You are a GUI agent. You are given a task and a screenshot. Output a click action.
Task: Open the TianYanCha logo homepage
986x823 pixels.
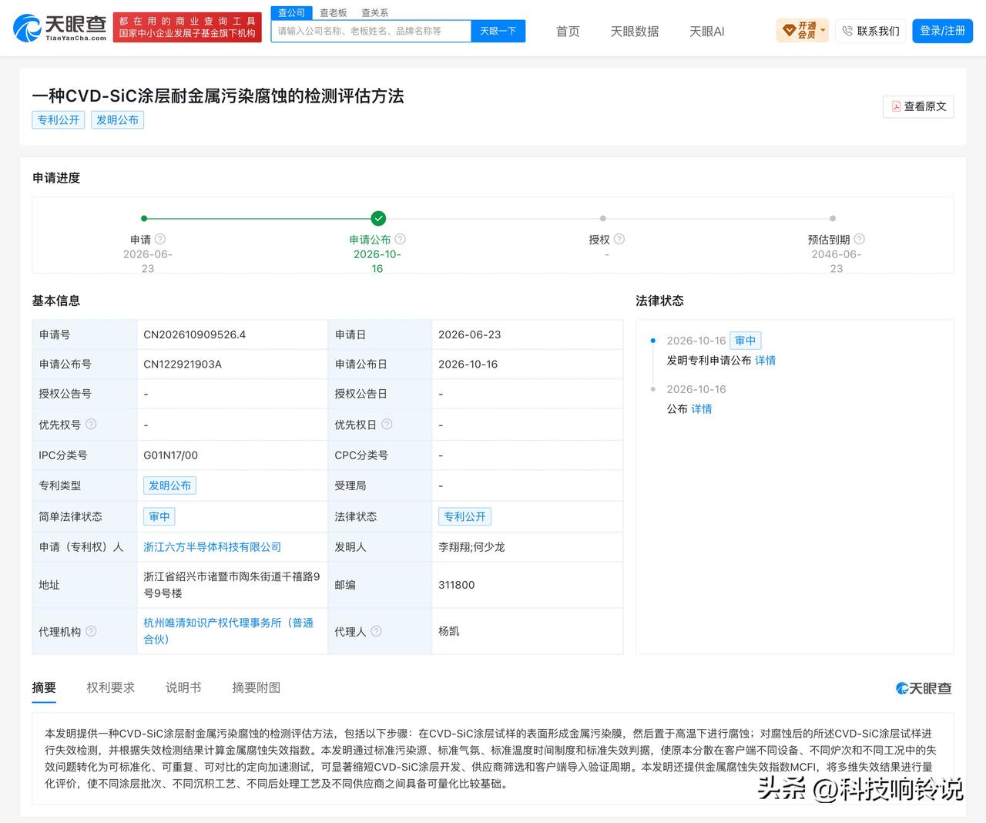(x=60, y=28)
